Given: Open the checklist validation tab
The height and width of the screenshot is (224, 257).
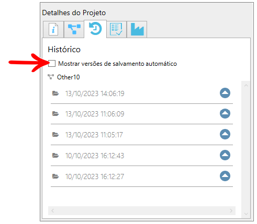Looking at the screenshot, I should 116,29.
